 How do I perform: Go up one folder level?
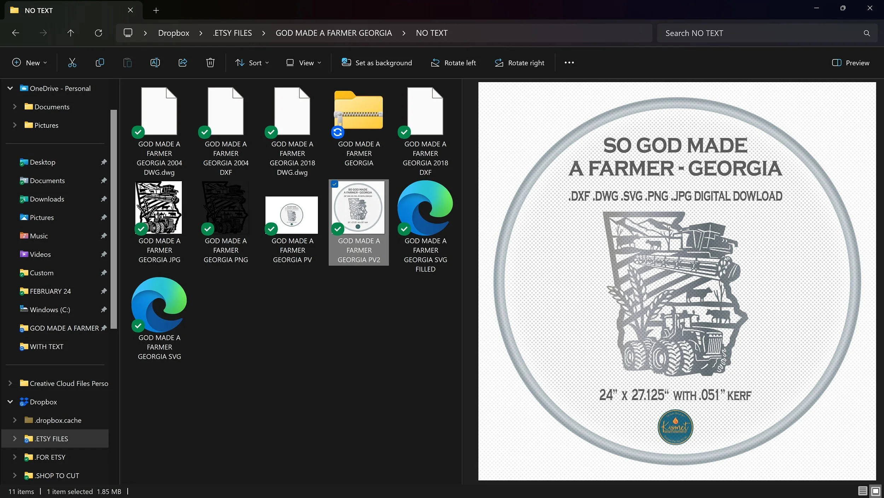pos(71,33)
